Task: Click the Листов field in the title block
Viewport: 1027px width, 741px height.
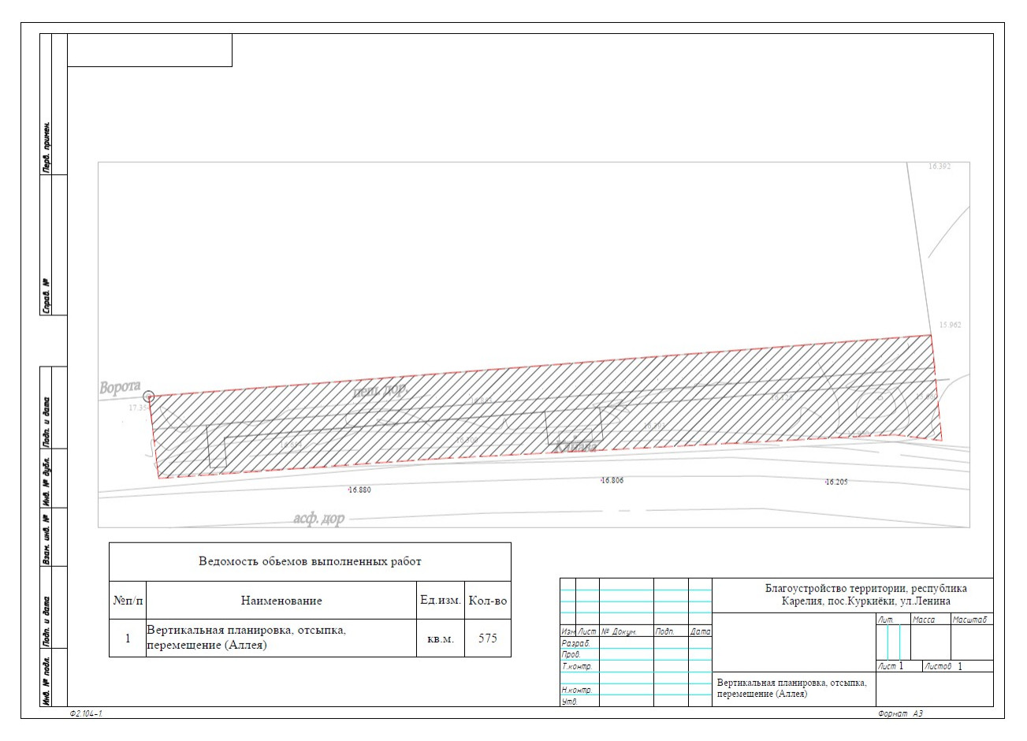Action: [938, 666]
